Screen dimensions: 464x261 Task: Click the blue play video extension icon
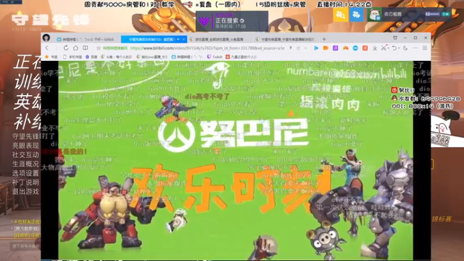click(316, 48)
